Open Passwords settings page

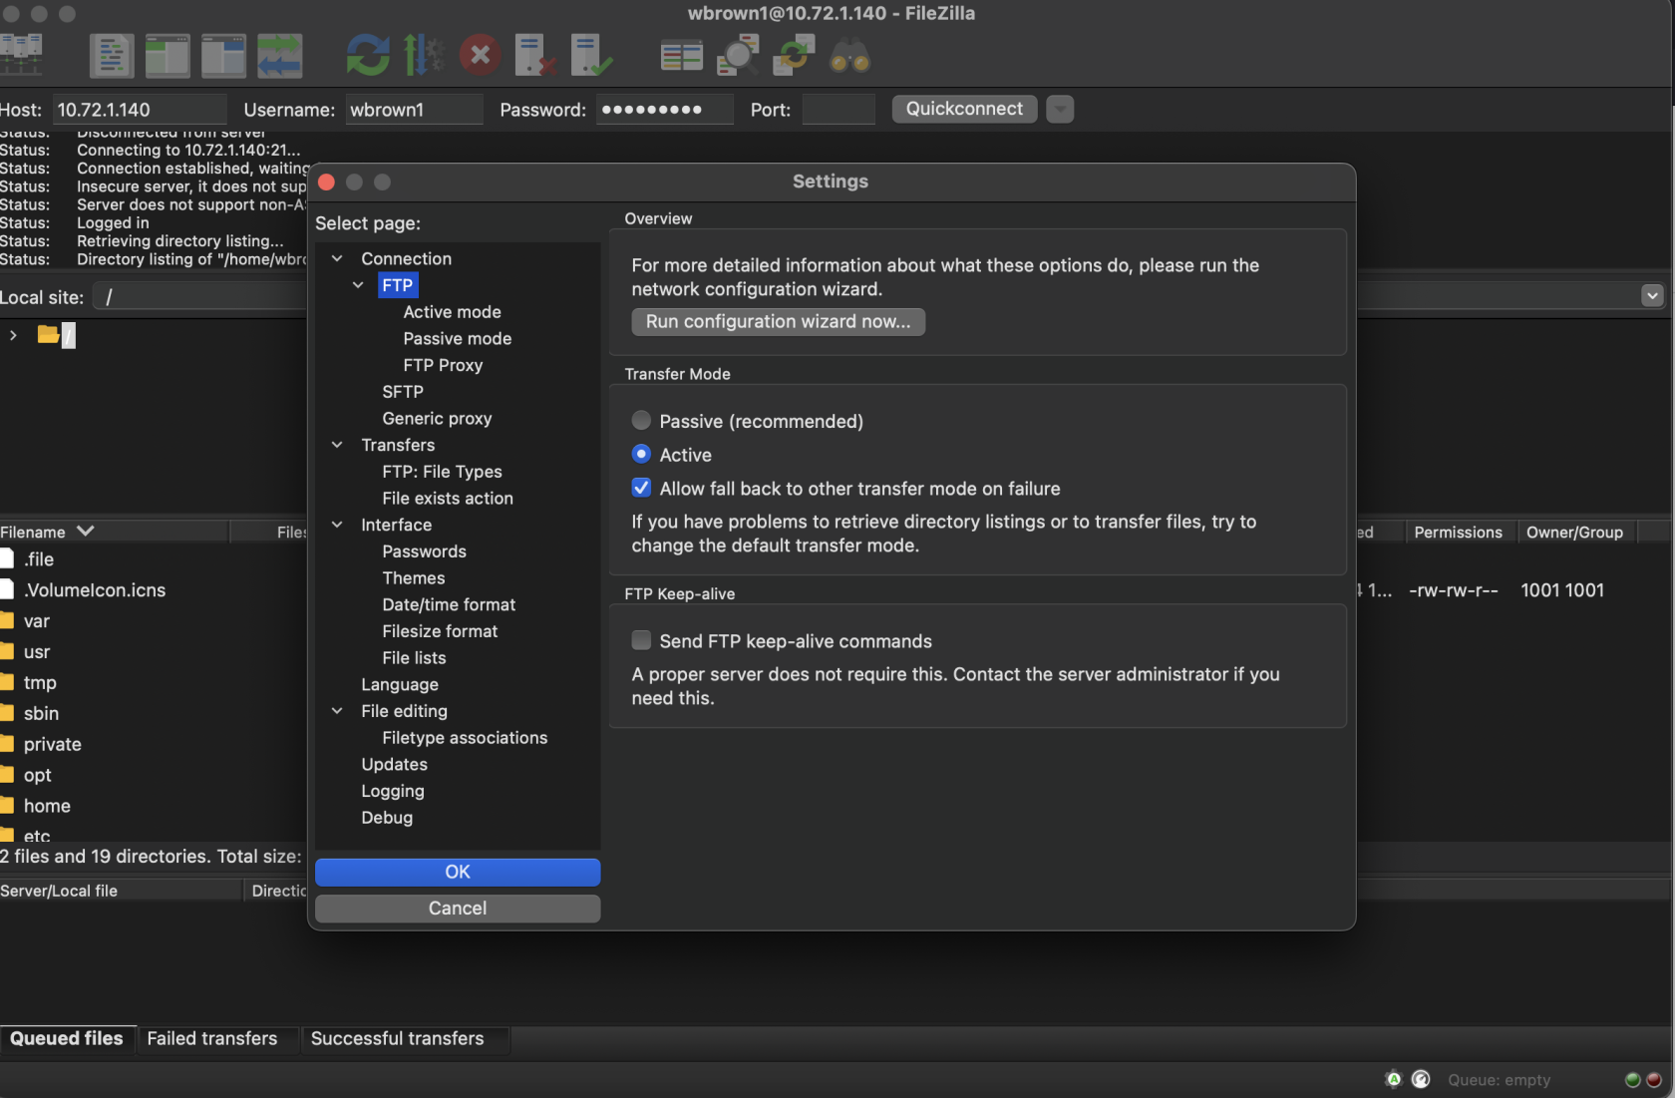pyautogui.click(x=424, y=551)
